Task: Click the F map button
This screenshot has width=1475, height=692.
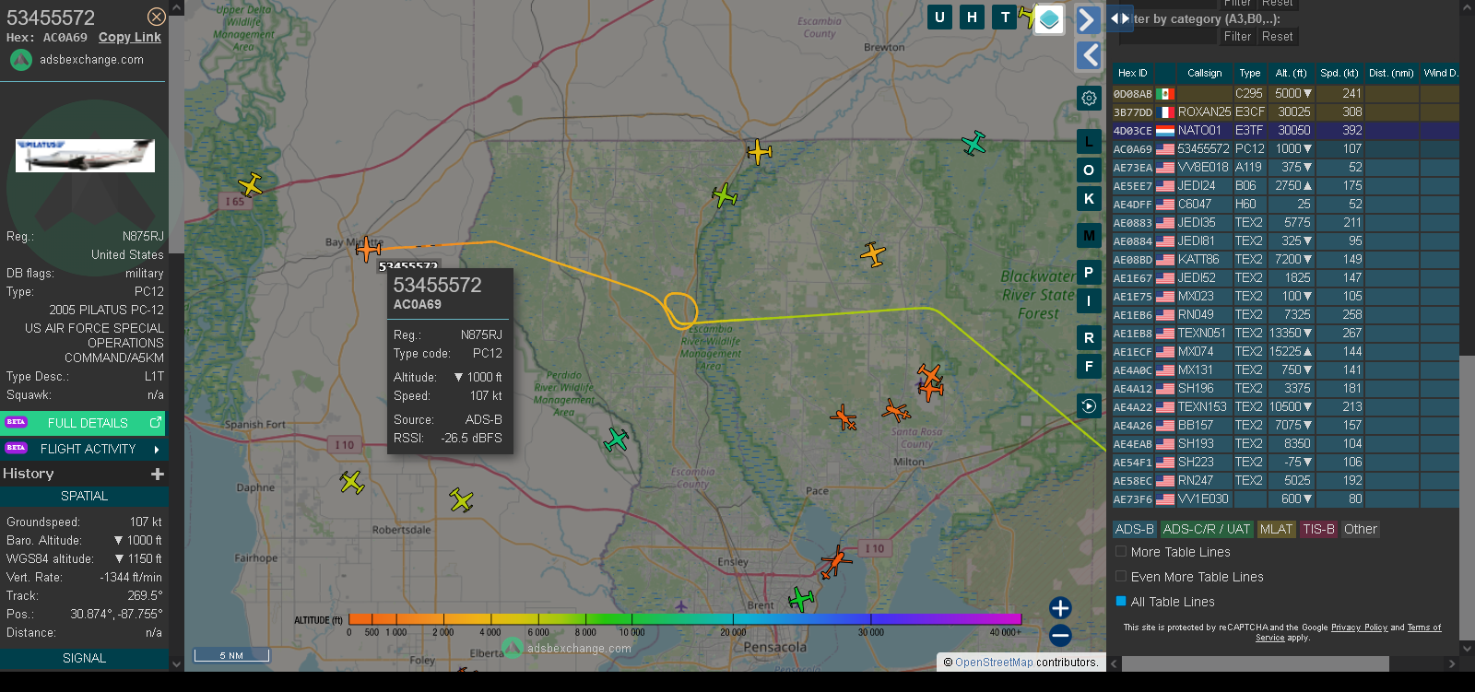Action: coord(1089,366)
